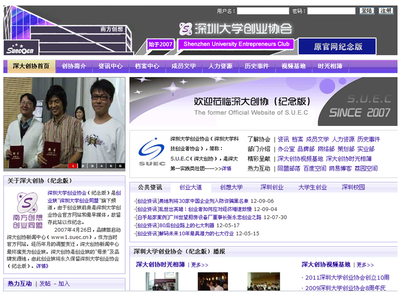Open 办公室 department link

(x=286, y=149)
